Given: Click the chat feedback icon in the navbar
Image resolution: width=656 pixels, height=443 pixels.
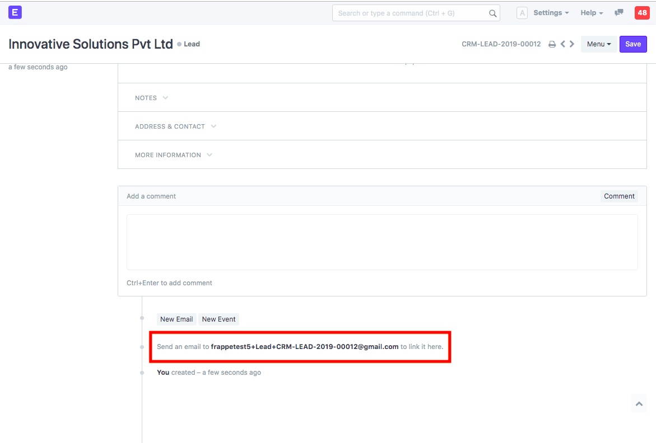Looking at the screenshot, I should [618, 12].
